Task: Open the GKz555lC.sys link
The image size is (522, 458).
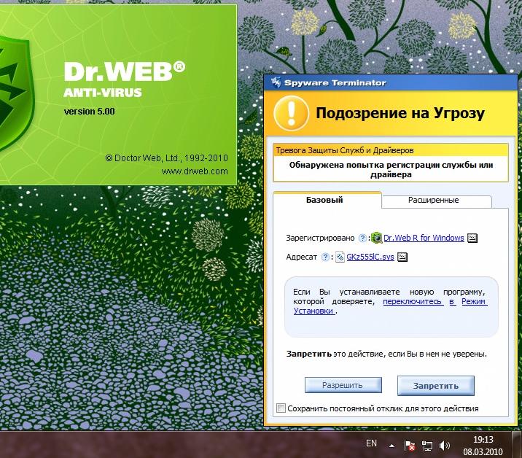Action: 370,257
